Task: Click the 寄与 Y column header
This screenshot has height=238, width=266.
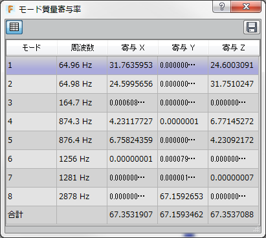Action: click(x=183, y=47)
